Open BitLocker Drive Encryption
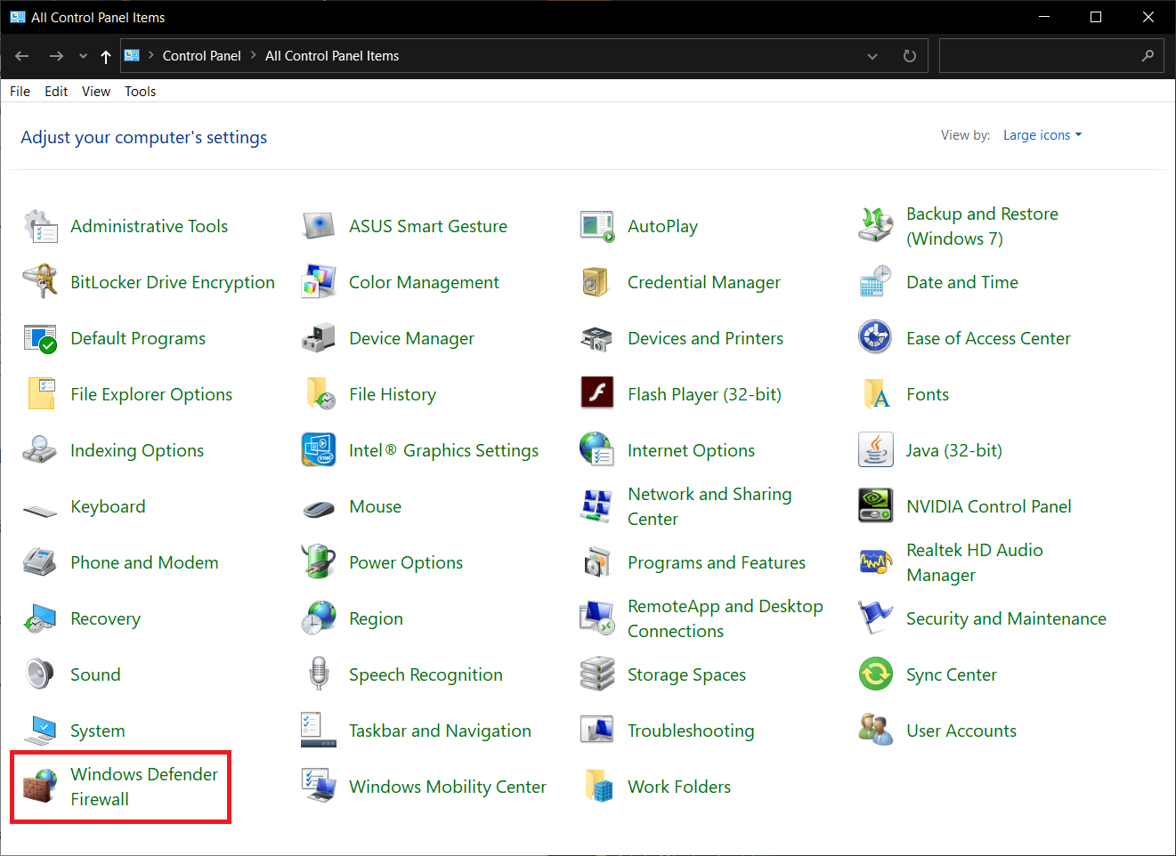Screen dimensions: 1176x856 pyautogui.click(x=172, y=282)
